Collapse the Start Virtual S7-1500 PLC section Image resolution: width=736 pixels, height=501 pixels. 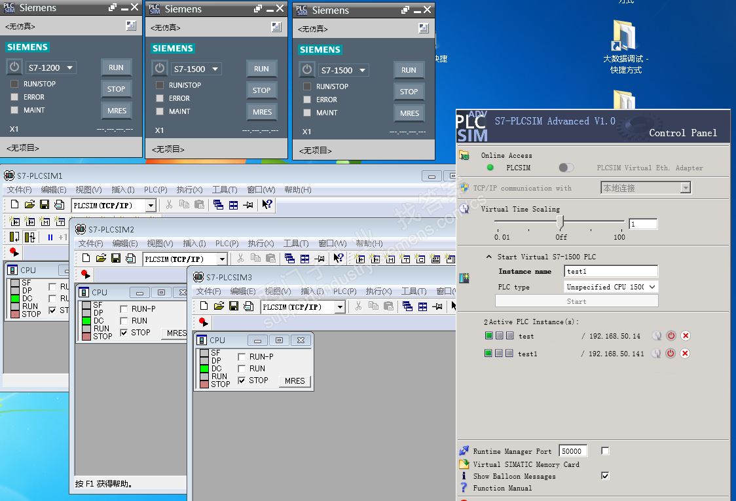pos(488,257)
